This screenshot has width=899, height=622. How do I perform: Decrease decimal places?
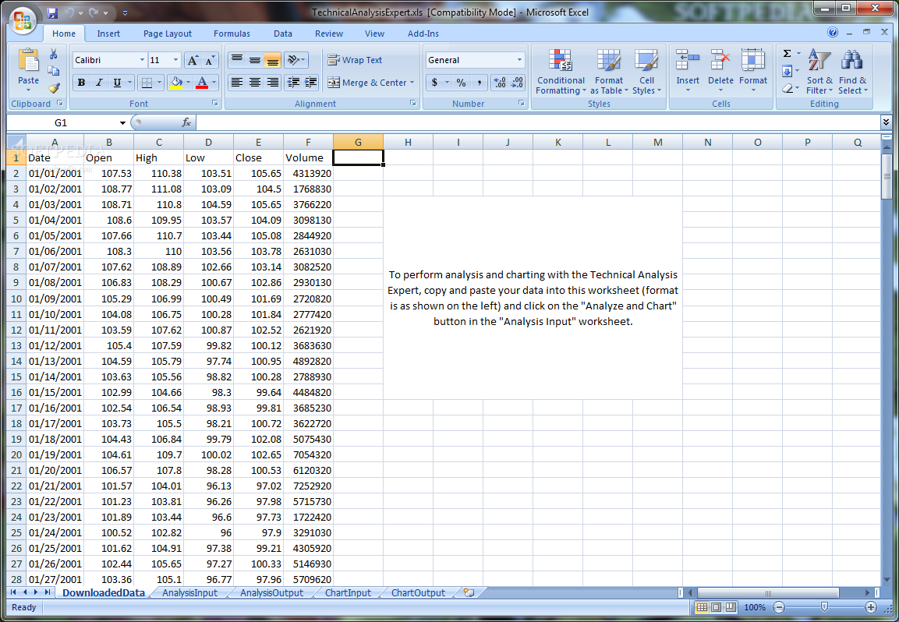coord(517,83)
